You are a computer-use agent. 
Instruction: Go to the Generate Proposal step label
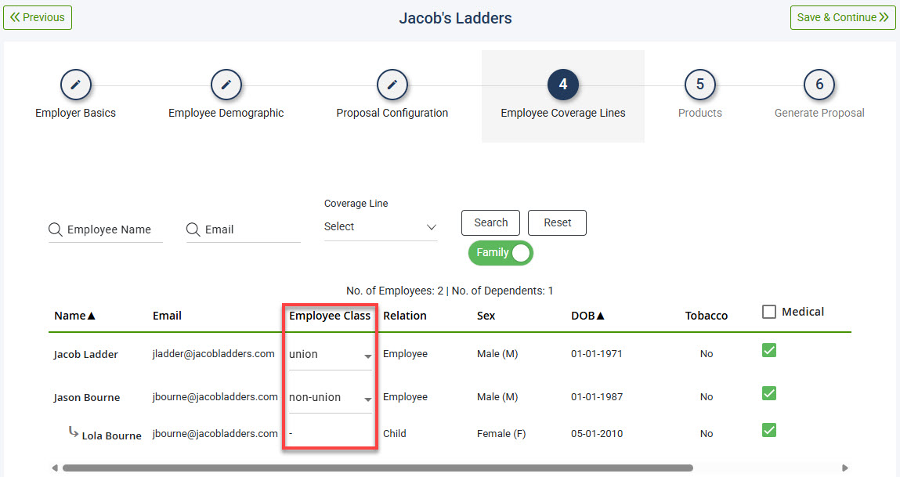click(x=819, y=112)
